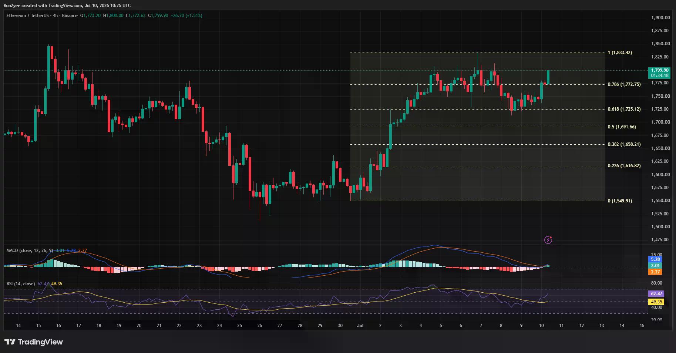676x353 pixels.
Task: Click the high price H1,800.00 in header
Action: [x=113, y=16]
